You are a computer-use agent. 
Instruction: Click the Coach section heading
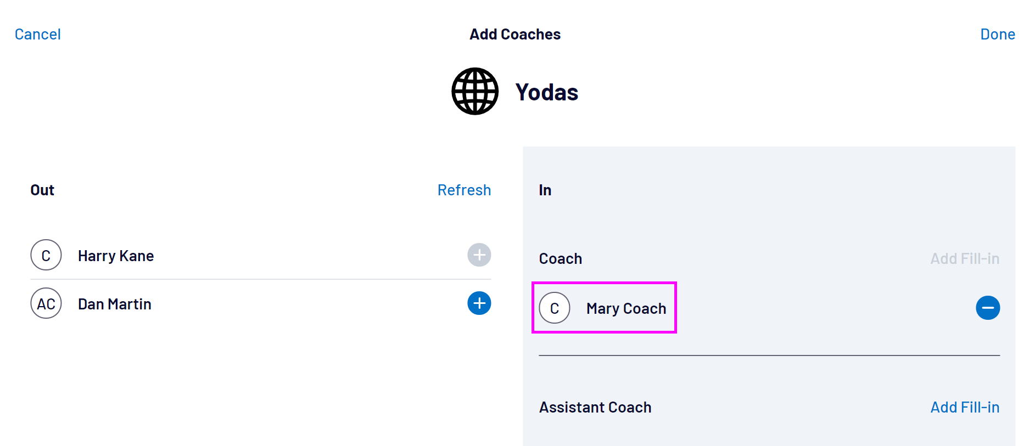tap(560, 258)
